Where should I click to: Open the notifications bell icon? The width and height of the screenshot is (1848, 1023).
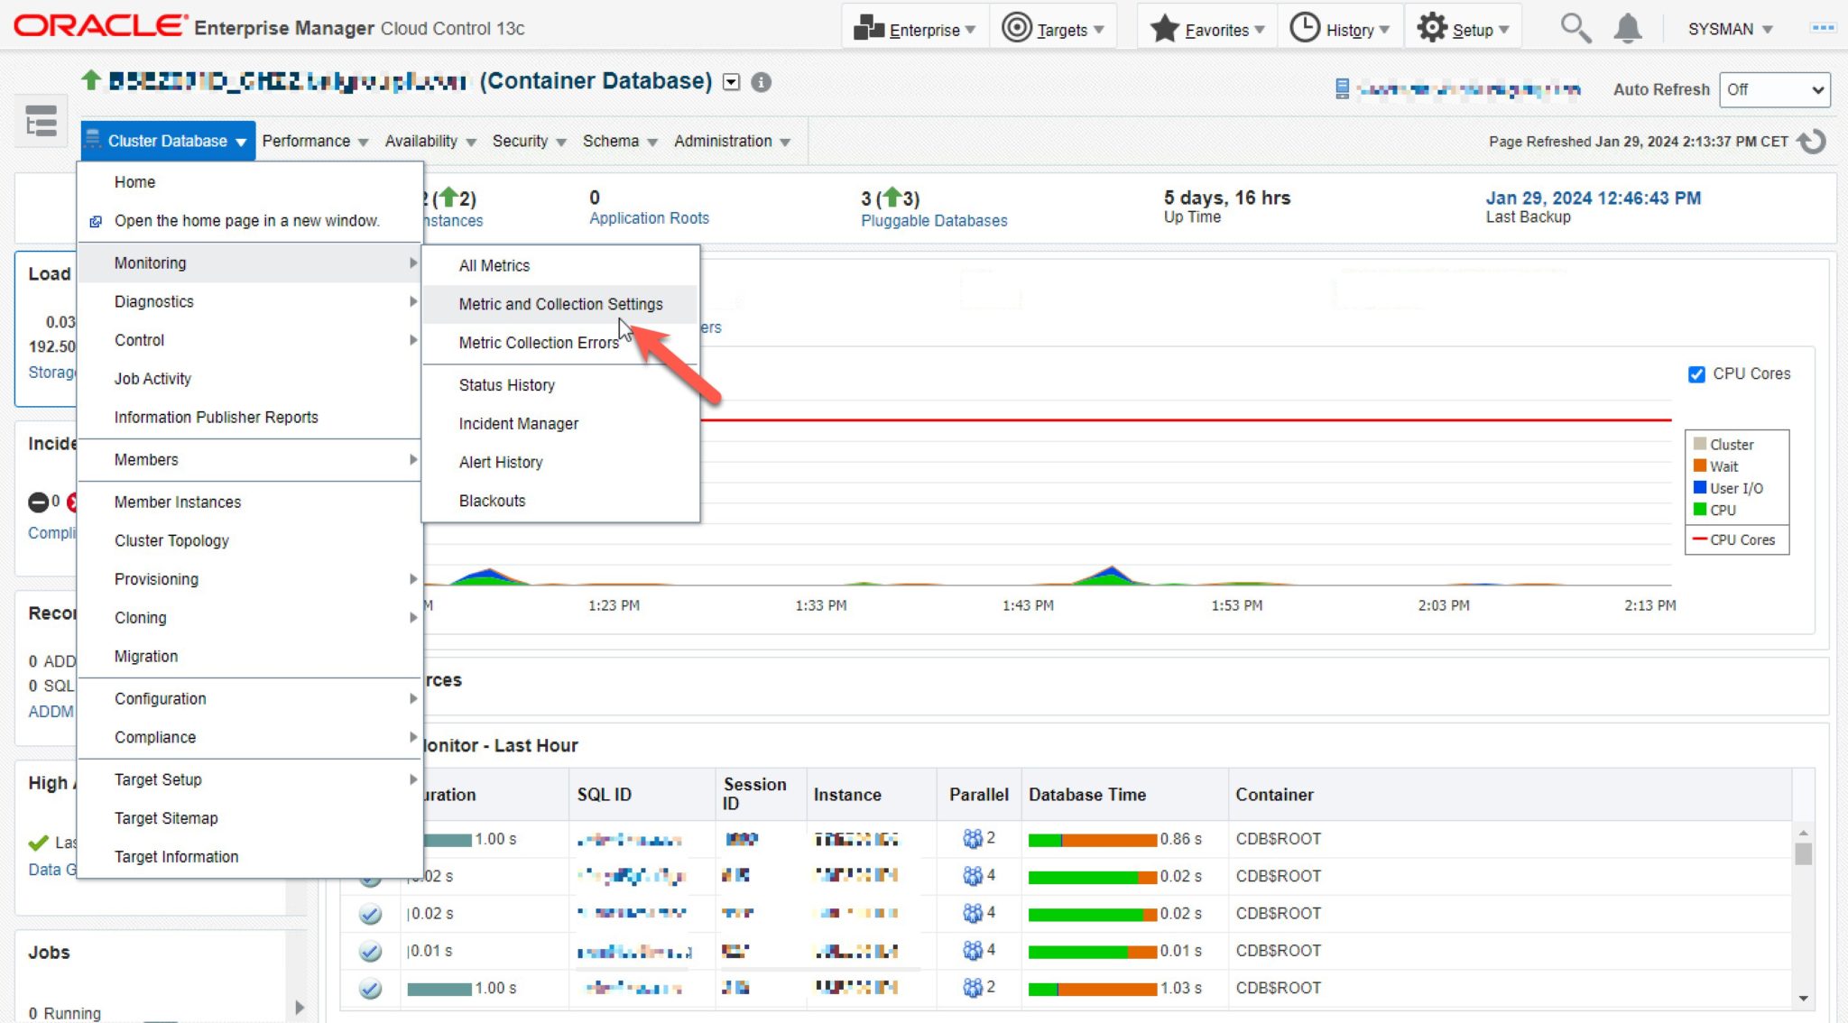(1627, 29)
